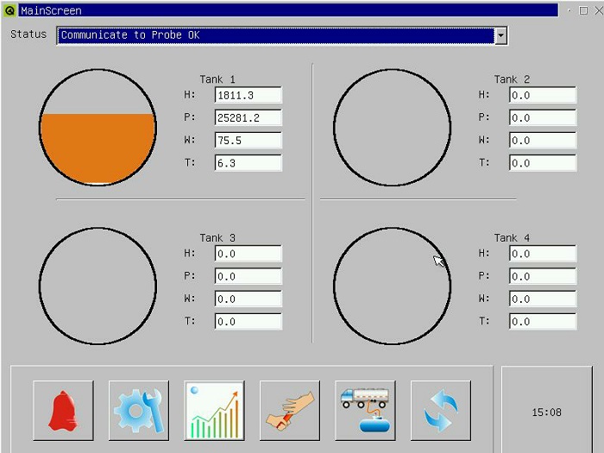Viewport: 604px width, 453px height.
Task: Click the 15:08 clock button
Action: (546, 412)
